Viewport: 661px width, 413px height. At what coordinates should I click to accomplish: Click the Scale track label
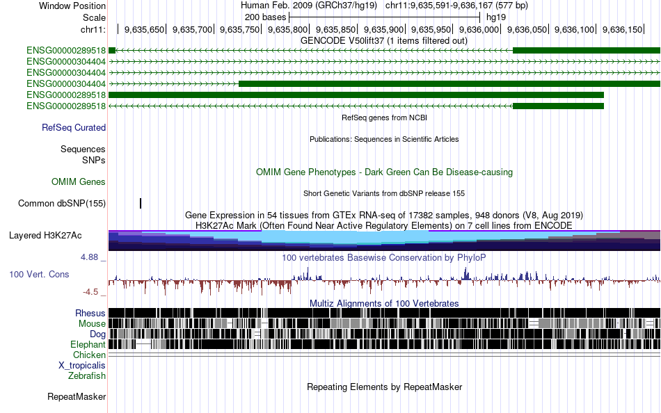click(x=94, y=17)
